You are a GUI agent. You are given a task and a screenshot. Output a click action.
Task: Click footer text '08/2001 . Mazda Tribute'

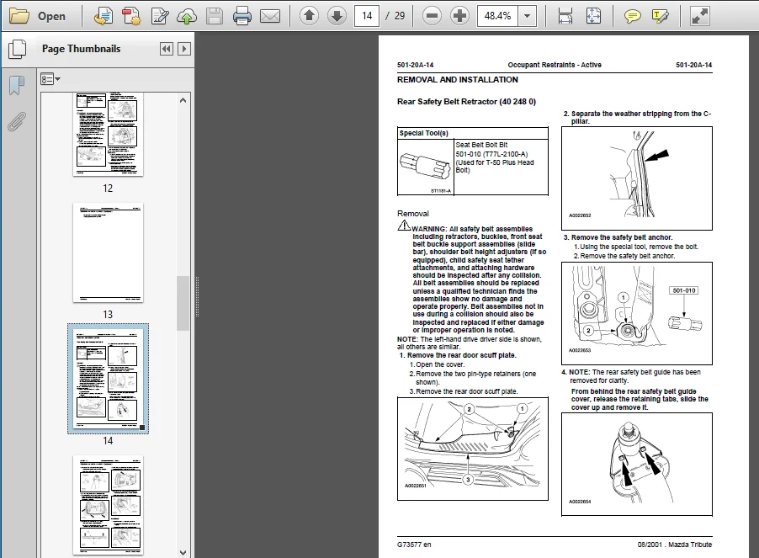tap(675, 545)
